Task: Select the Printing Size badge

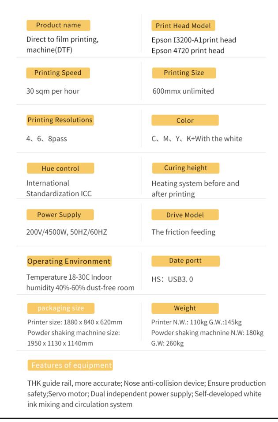Action: point(184,73)
